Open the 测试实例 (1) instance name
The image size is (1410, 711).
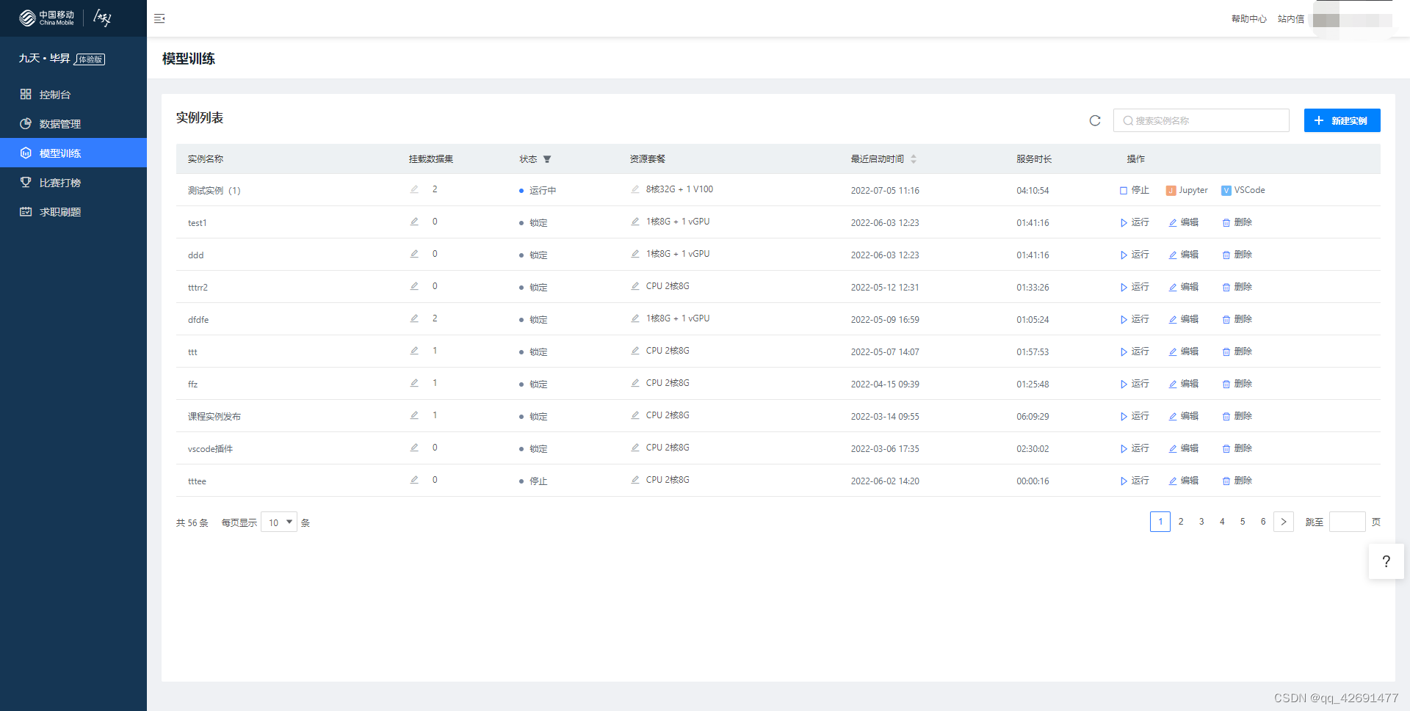point(214,191)
